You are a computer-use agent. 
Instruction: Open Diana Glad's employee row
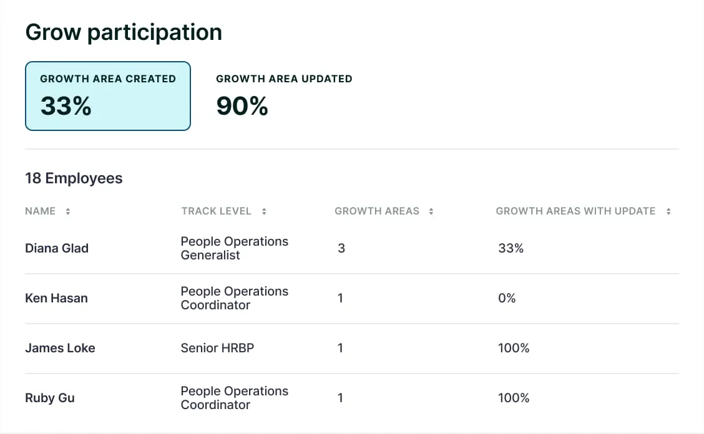tap(57, 248)
